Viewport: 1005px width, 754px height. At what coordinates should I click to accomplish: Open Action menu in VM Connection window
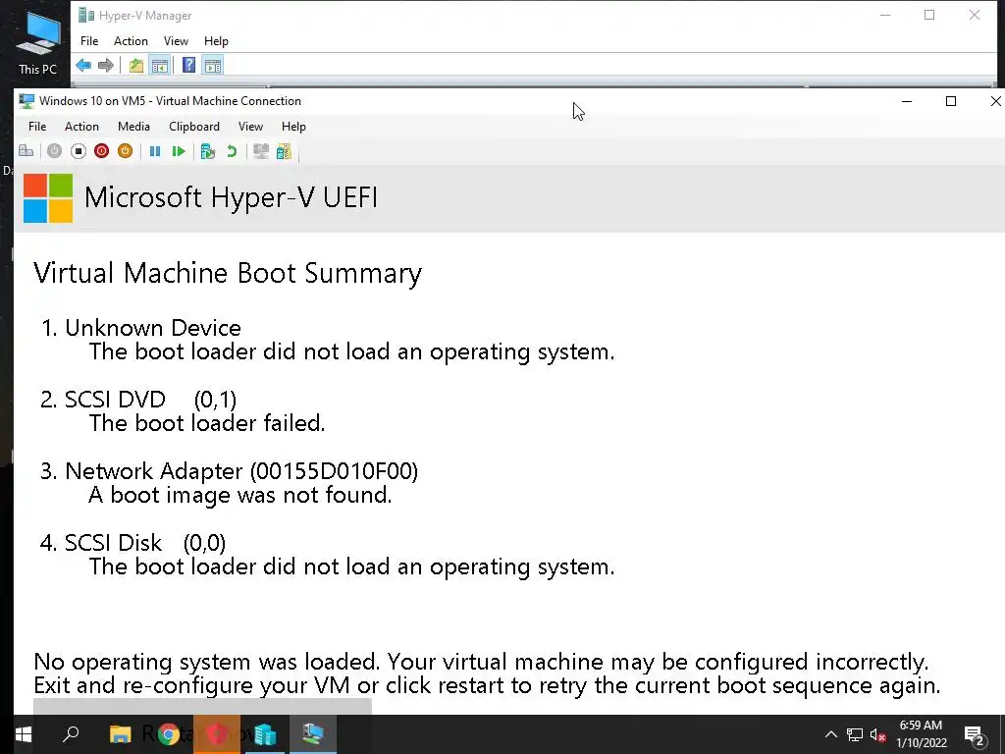point(81,127)
